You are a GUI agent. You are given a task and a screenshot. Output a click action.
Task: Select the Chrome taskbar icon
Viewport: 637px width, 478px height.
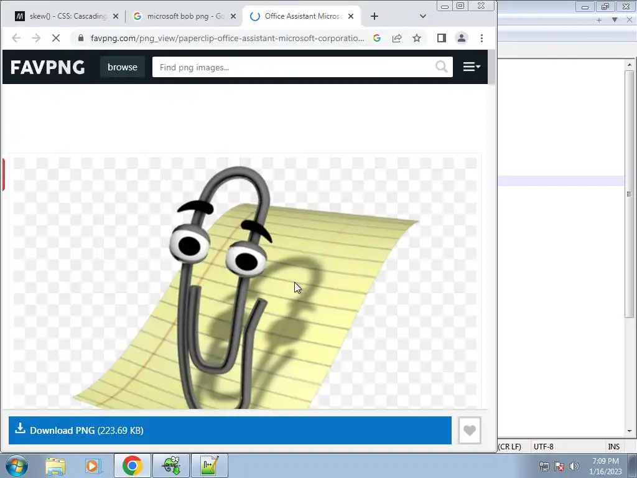[x=132, y=466]
